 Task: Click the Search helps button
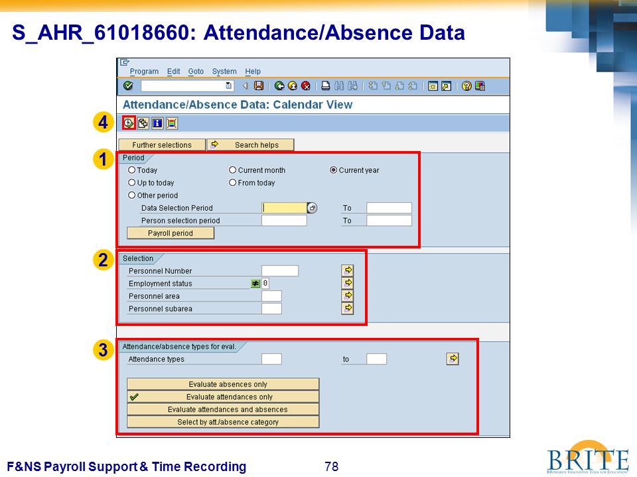point(251,145)
